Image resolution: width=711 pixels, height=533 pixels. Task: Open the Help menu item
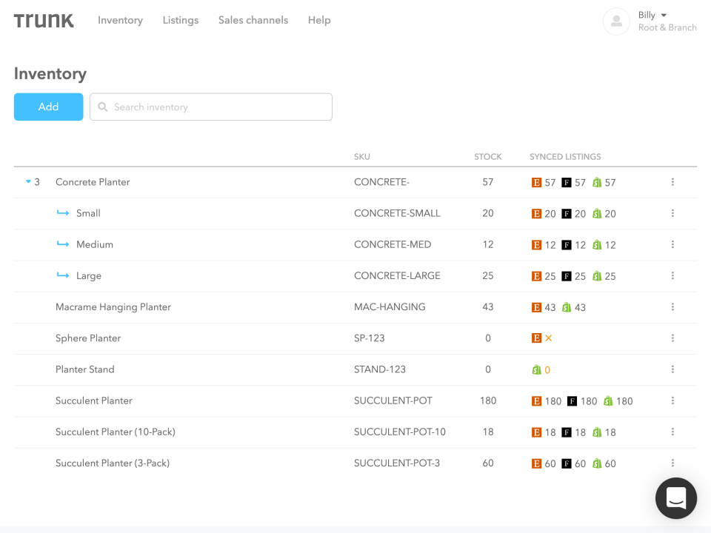[319, 20]
